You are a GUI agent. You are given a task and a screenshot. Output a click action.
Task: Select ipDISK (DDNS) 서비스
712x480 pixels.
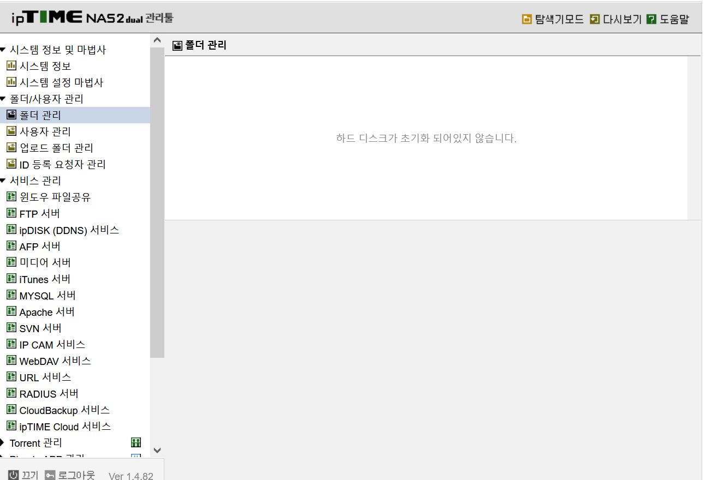pyautogui.click(x=69, y=230)
